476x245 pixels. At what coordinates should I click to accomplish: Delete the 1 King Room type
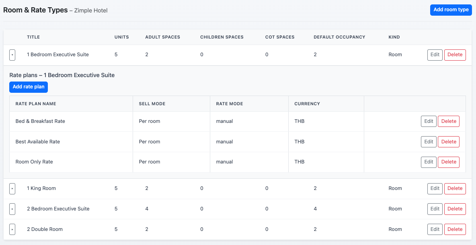point(455,188)
